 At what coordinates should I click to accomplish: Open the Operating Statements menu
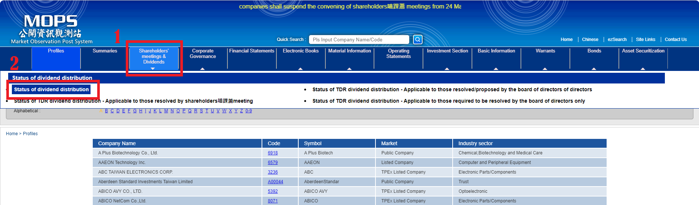tap(398, 54)
